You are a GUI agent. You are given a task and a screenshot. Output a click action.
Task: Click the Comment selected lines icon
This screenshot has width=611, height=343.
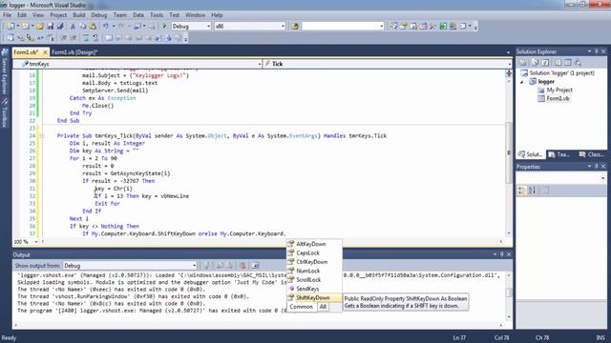coord(86,38)
